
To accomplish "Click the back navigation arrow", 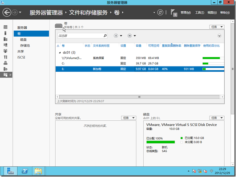I will [7, 12].
